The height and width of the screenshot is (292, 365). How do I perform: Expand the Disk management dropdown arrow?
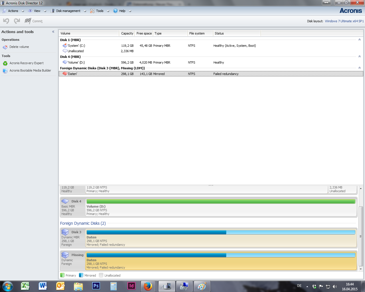[85, 11]
